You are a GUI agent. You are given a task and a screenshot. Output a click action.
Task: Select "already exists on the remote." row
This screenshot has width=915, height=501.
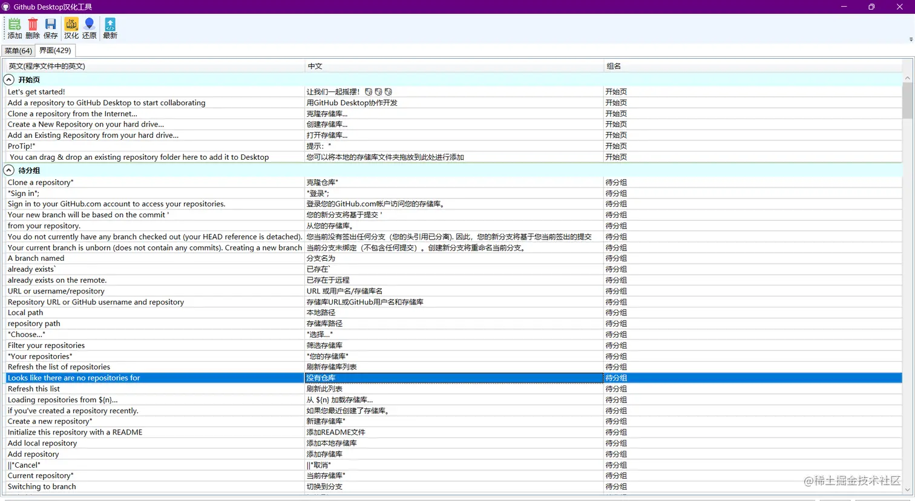tap(454, 280)
